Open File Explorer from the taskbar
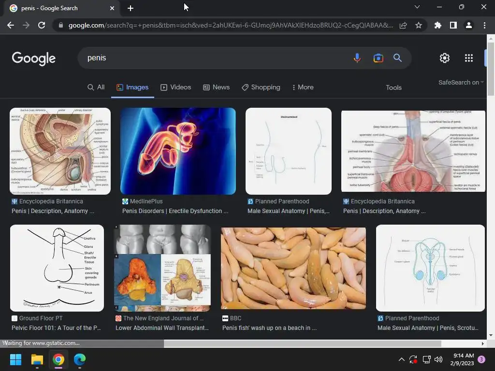Screen dimensions: 495x371 pyautogui.click(x=37, y=359)
